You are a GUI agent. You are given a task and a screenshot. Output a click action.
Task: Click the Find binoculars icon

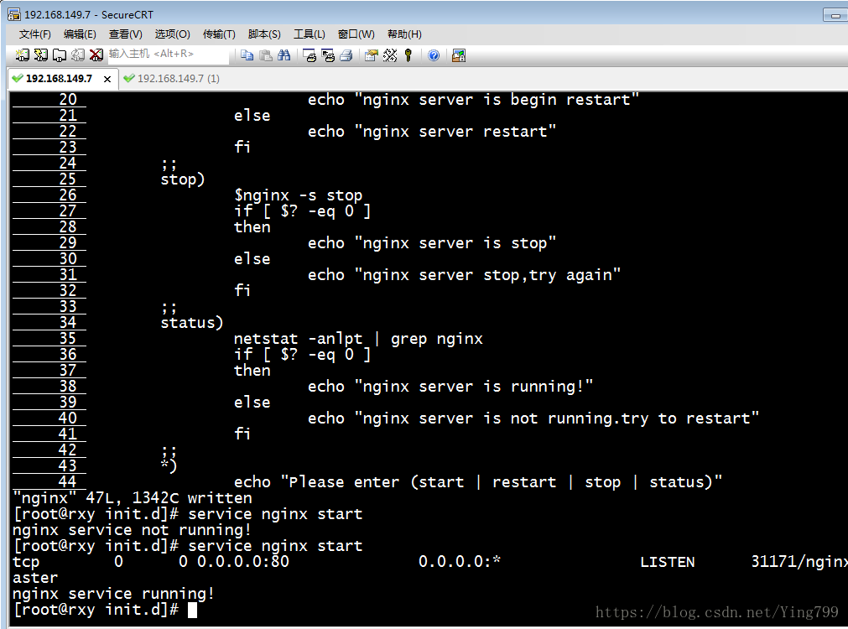point(284,55)
